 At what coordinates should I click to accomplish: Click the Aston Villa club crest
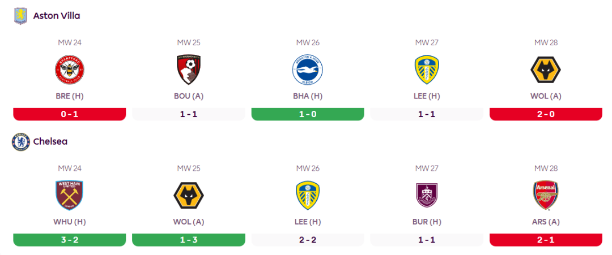[21, 16]
